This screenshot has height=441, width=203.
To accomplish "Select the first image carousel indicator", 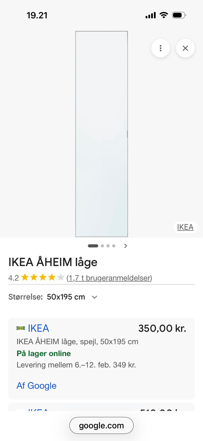I will tap(93, 246).
